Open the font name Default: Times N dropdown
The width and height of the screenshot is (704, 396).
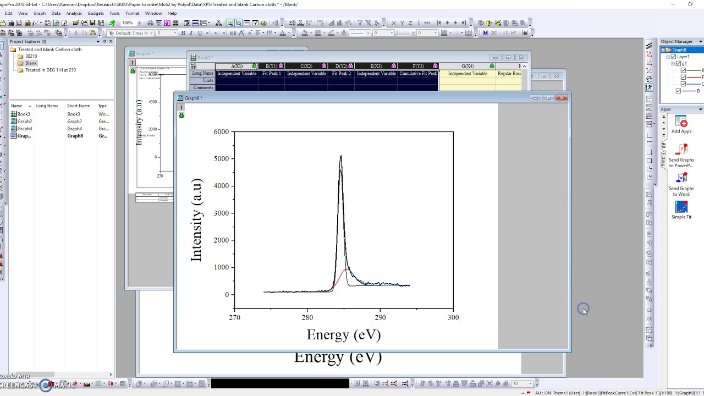151,33
